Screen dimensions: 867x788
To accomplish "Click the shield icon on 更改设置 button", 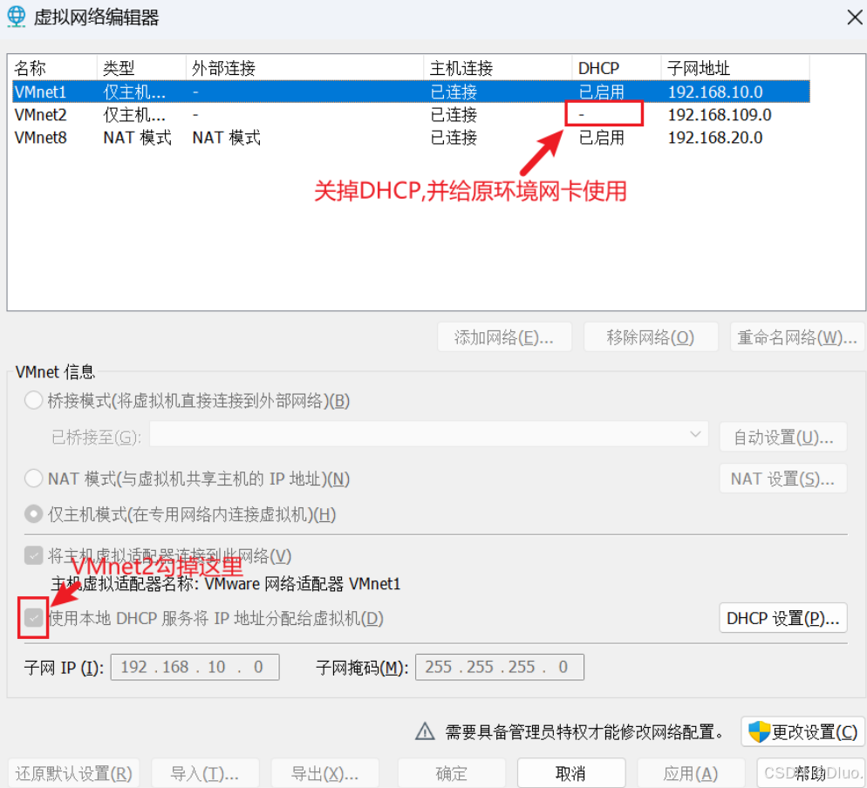I will (x=759, y=731).
